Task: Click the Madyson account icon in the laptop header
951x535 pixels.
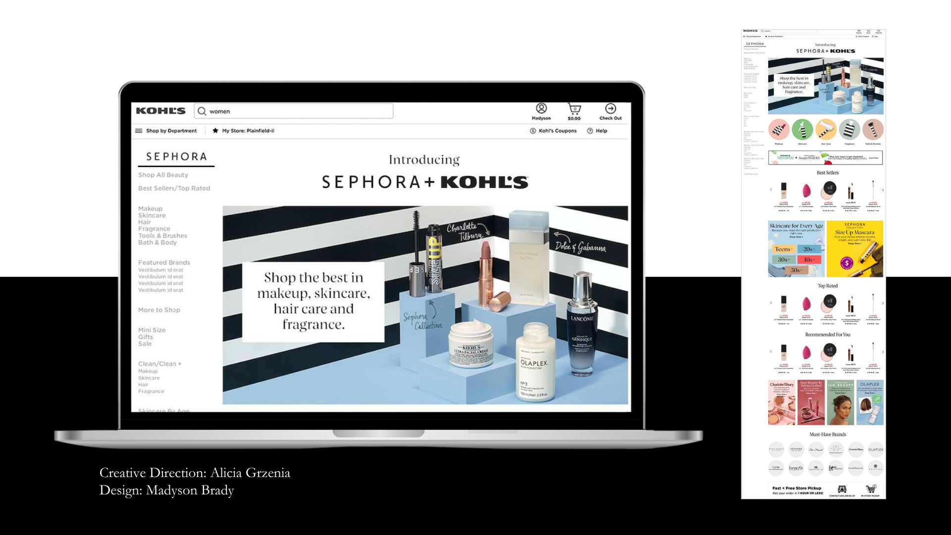Action: [x=541, y=108]
